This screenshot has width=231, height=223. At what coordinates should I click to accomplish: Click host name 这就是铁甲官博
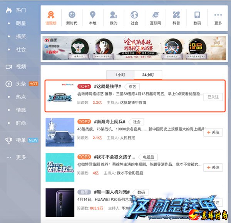pos(133,103)
